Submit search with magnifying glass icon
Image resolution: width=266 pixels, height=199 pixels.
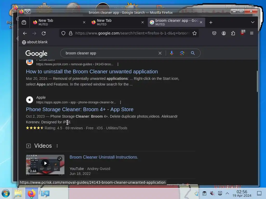[193, 53]
